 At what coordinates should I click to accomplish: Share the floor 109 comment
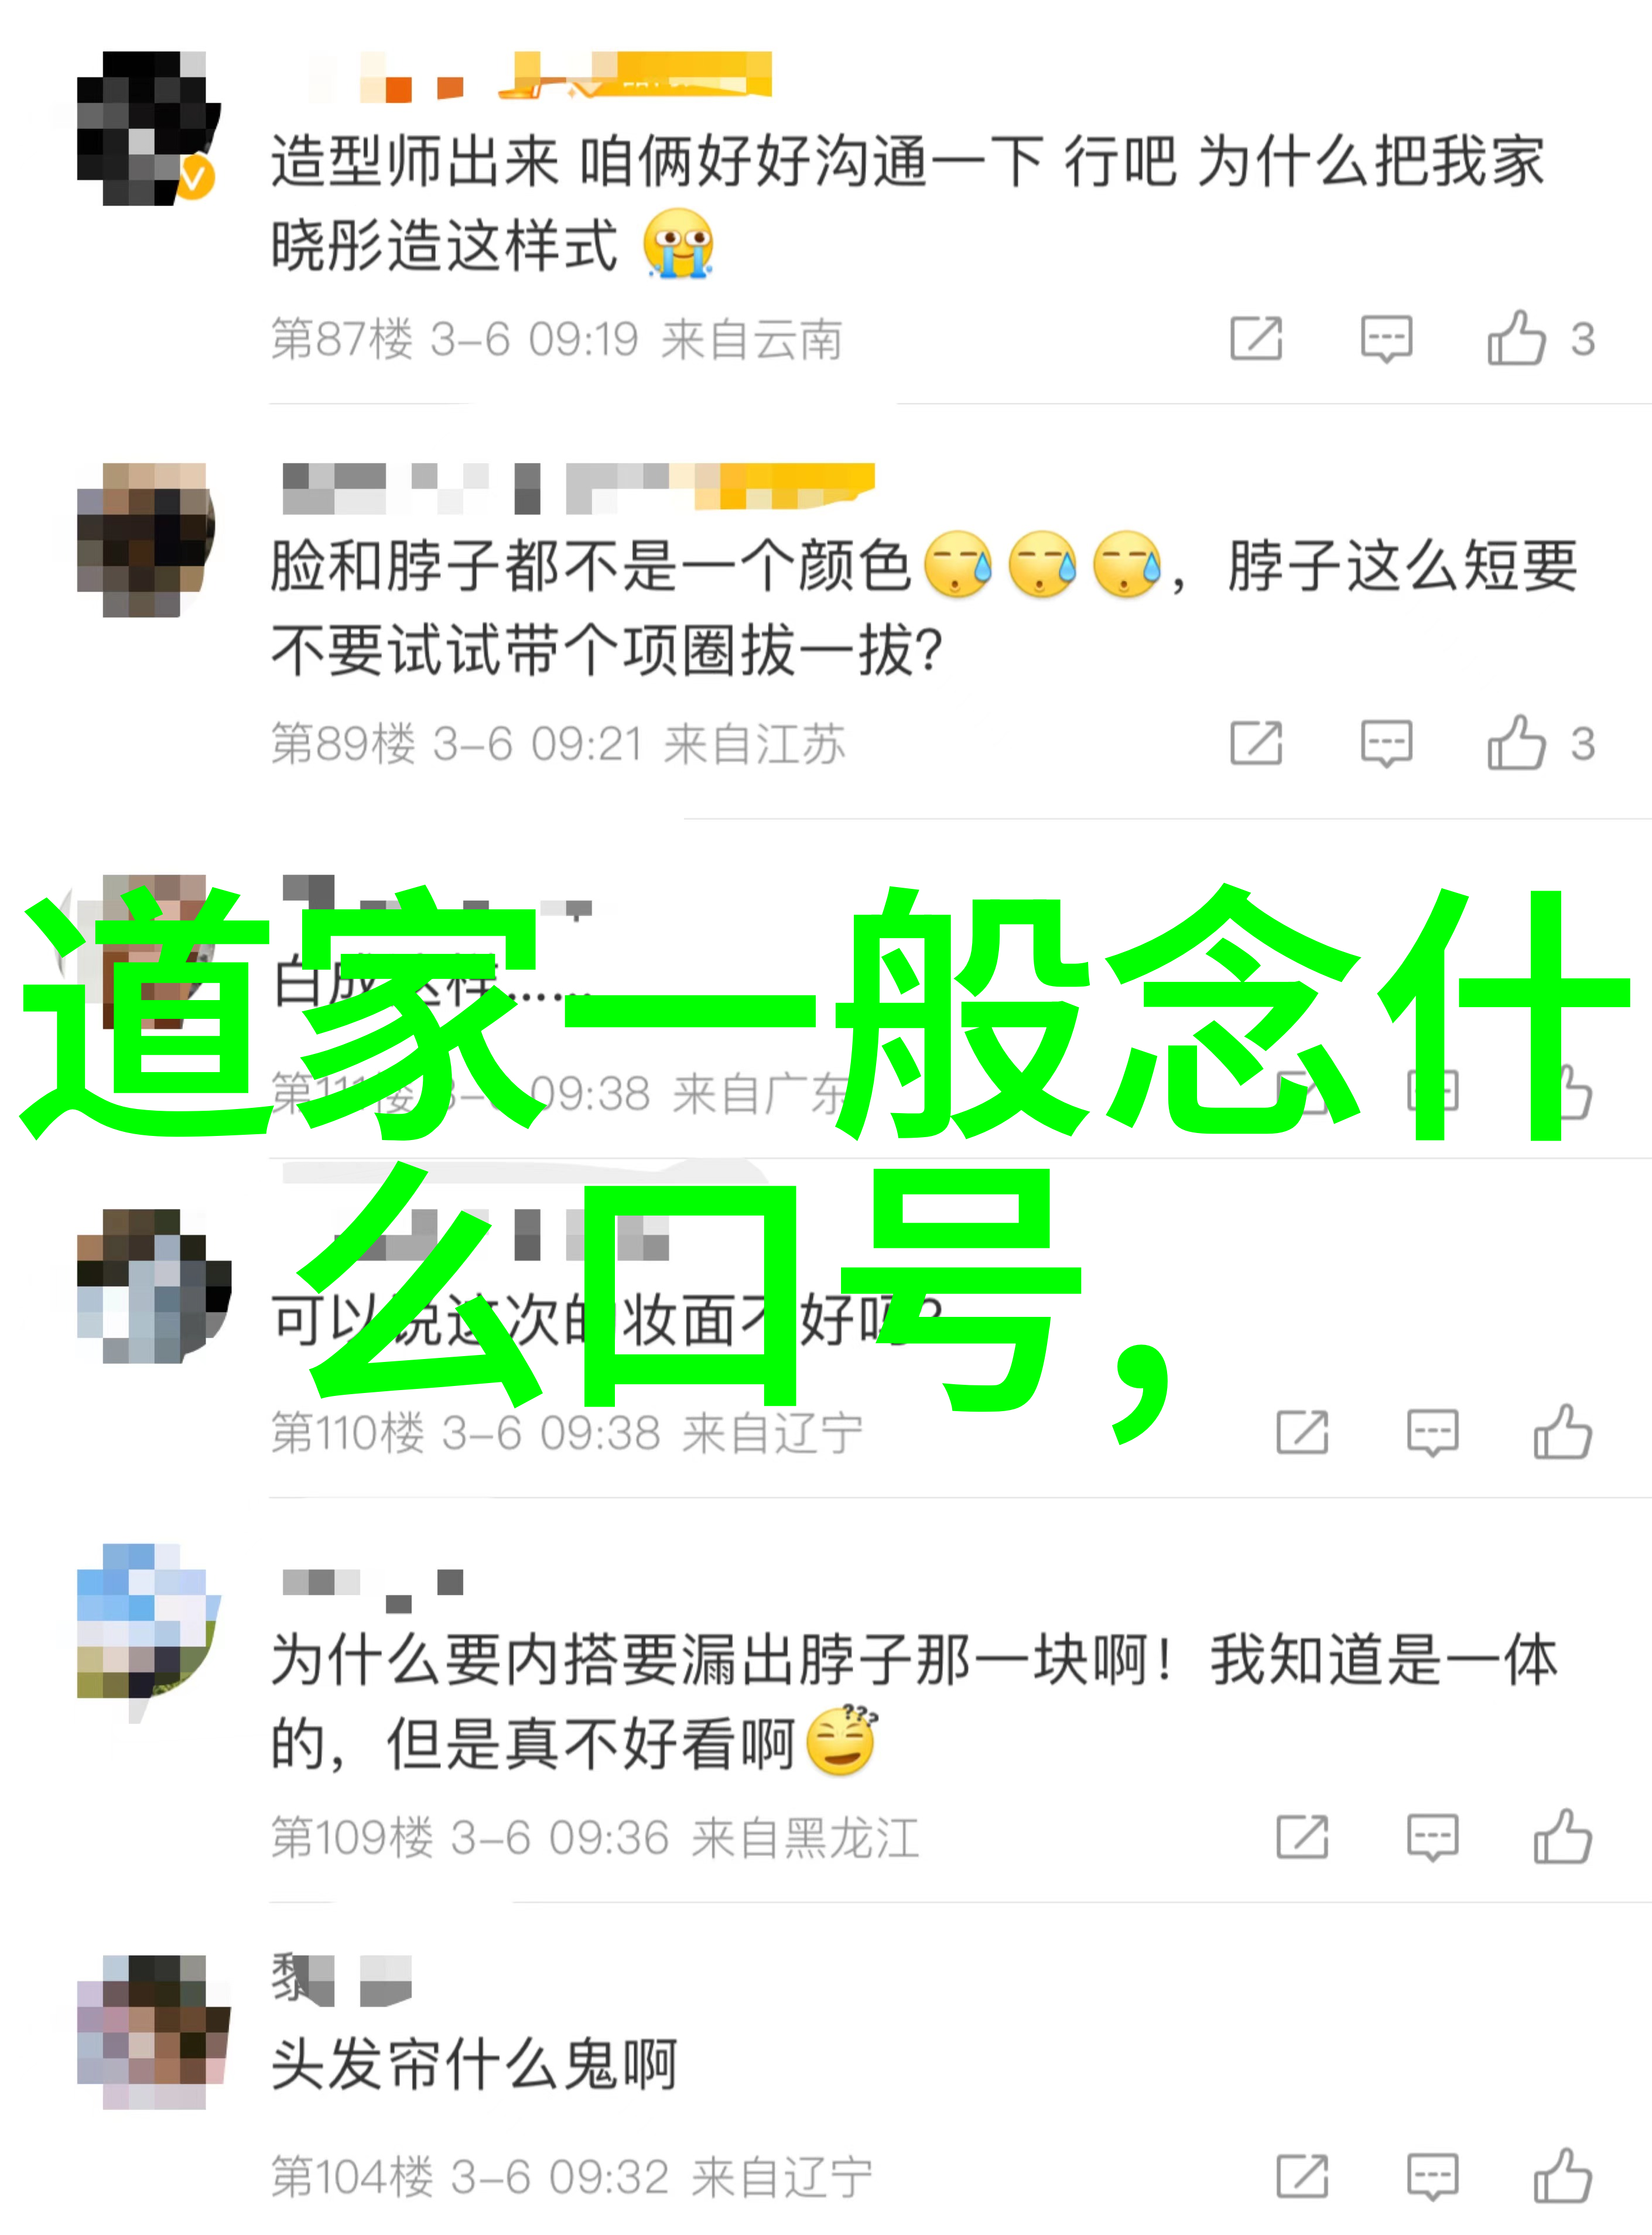click(1302, 1837)
